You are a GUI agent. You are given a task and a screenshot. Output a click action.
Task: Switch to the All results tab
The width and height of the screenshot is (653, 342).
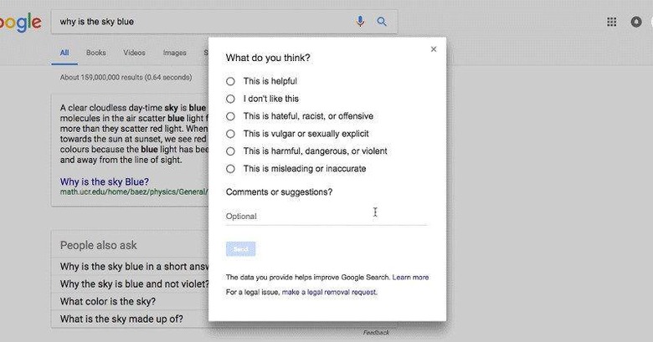pos(64,53)
